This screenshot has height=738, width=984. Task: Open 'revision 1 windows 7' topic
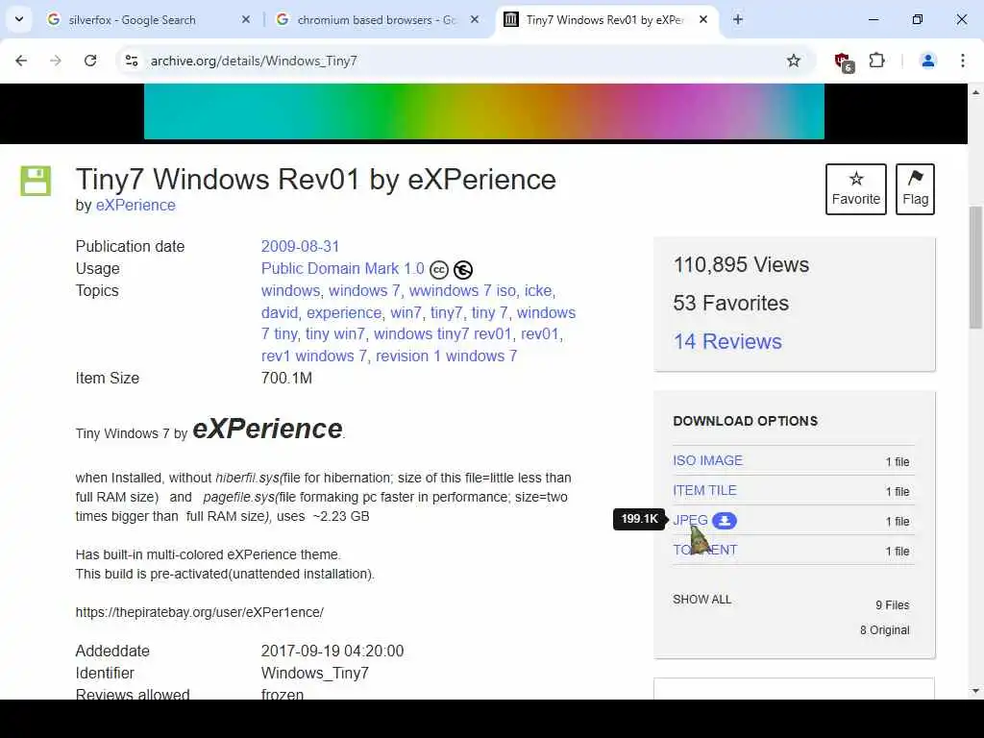[x=446, y=356]
